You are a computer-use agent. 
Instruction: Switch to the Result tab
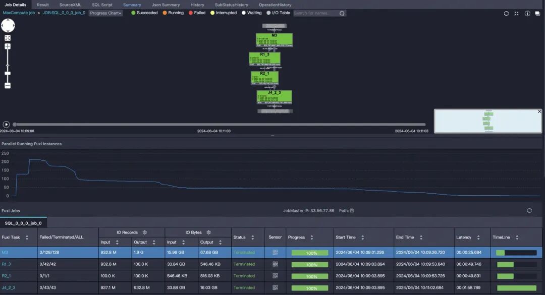[43, 5]
